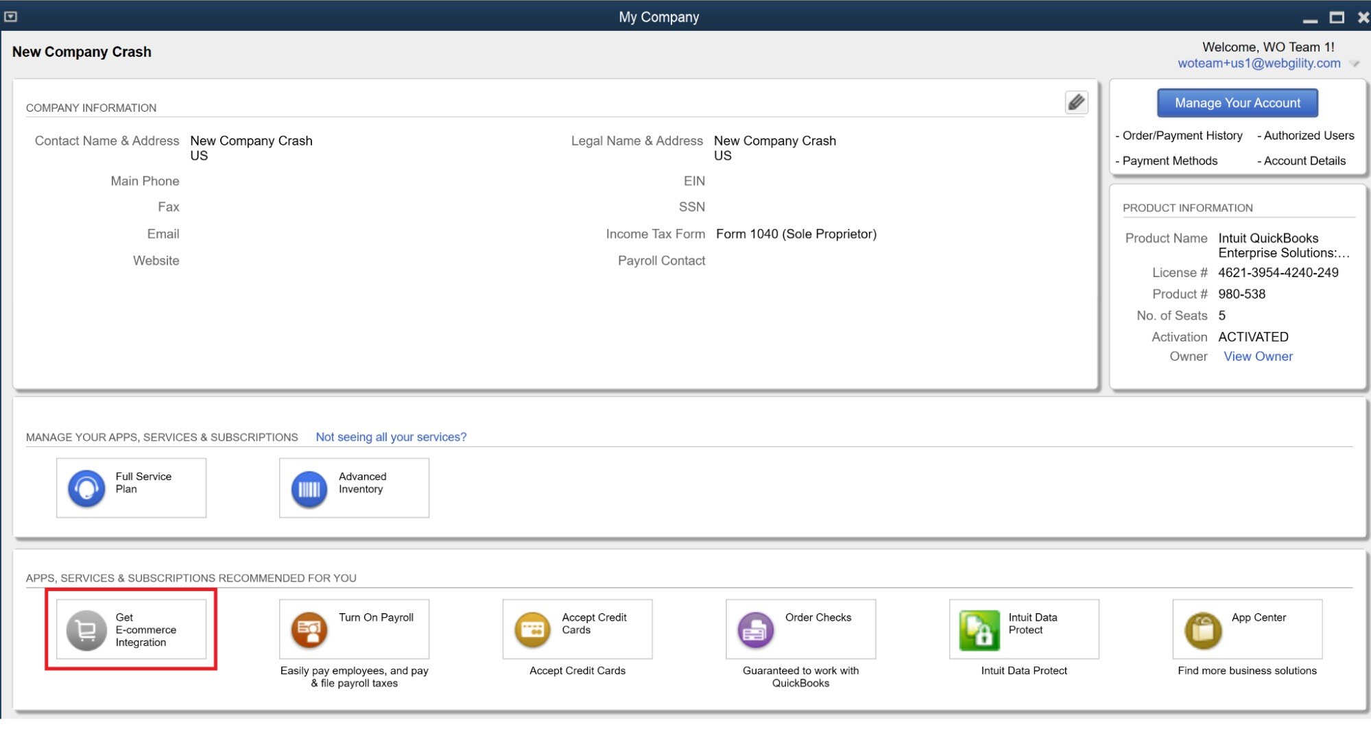Click Intuit QuickBooks Enterprise Solutions product name
The width and height of the screenshot is (1371, 729).
(1283, 246)
